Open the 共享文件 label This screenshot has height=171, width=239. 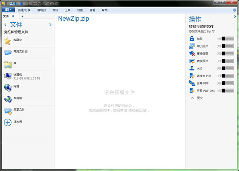point(19,110)
